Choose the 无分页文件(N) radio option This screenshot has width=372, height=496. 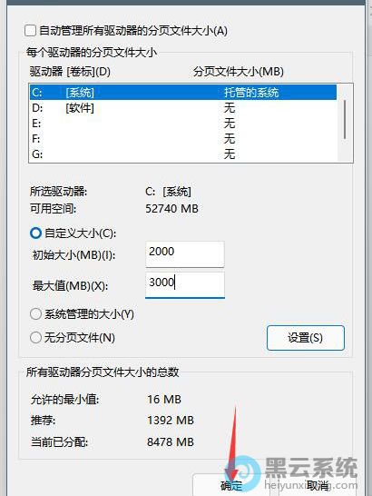pos(35,338)
